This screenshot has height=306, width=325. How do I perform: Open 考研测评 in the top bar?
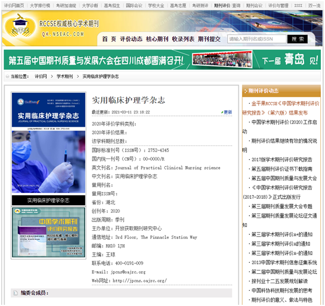(x=200, y=6)
